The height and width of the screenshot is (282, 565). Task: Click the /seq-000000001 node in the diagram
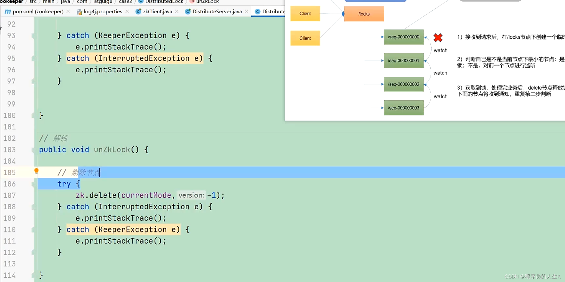tap(404, 60)
